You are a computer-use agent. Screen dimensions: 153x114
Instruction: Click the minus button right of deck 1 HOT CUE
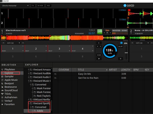[23, 43]
